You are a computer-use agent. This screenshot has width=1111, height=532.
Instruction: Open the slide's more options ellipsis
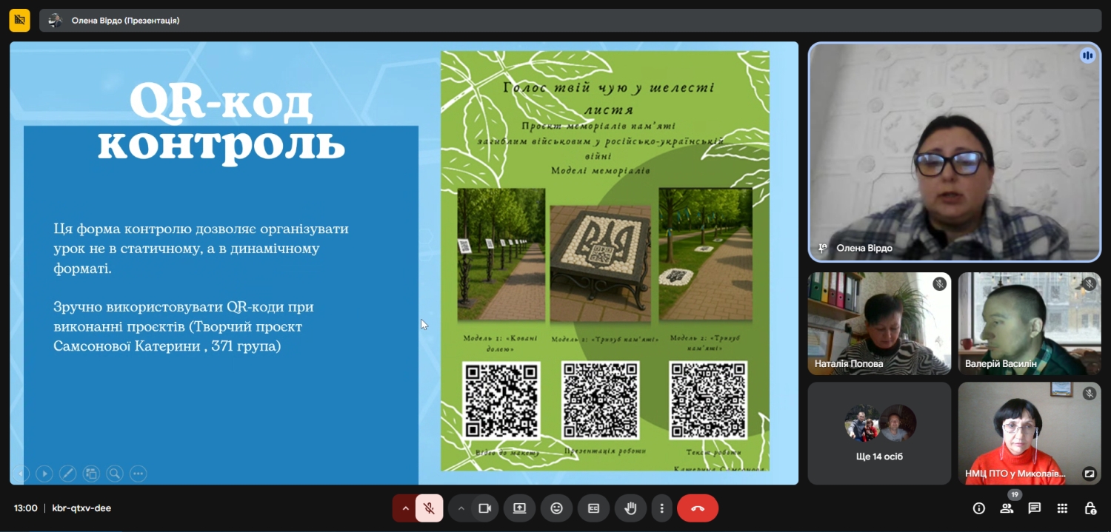pos(138,474)
